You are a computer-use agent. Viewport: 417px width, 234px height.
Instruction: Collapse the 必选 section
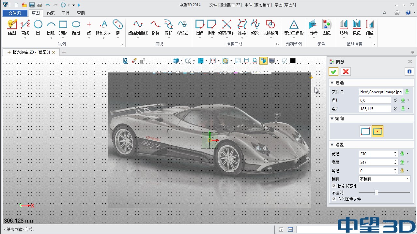[x=332, y=83]
